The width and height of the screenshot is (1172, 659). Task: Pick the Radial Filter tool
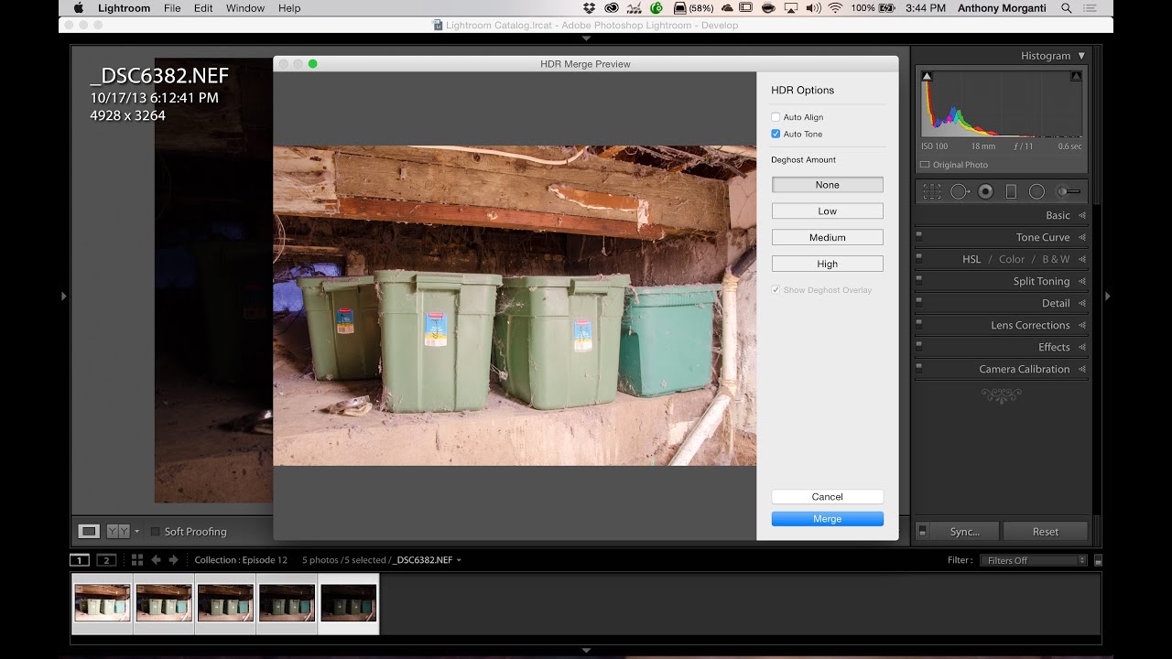[1036, 191]
